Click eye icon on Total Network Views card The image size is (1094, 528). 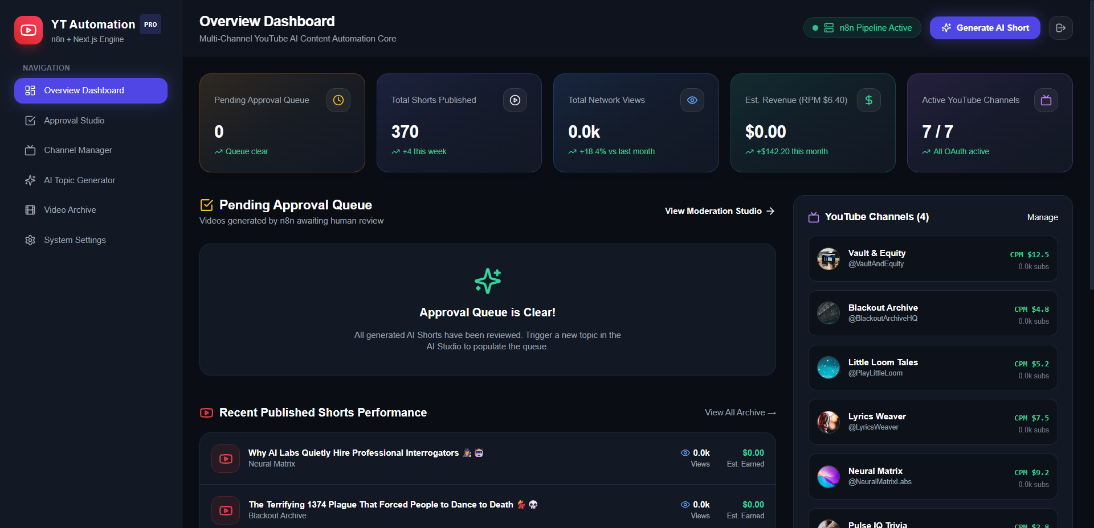click(692, 100)
